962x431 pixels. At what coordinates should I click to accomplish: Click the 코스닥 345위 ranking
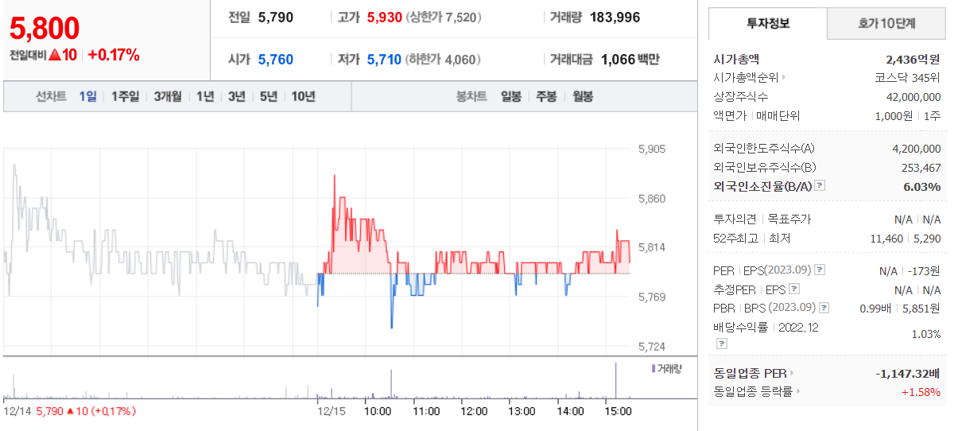tap(907, 78)
